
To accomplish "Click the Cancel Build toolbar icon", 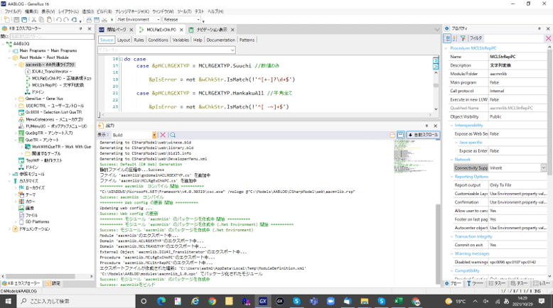I will tap(104, 20).
